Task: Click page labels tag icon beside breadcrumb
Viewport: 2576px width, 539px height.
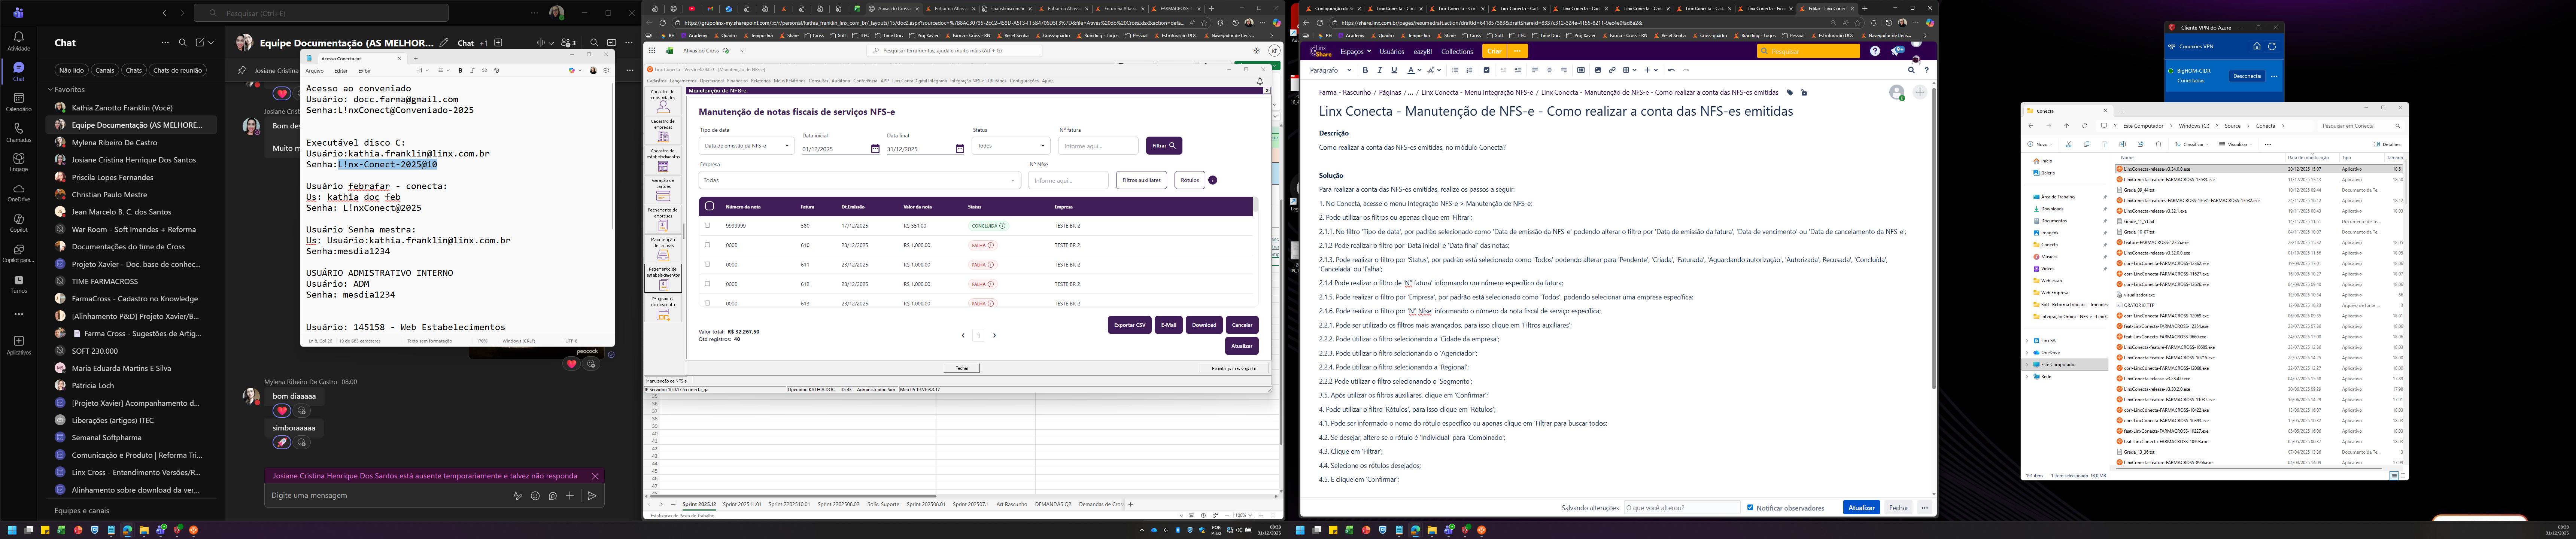Action: pos(1790,92)
